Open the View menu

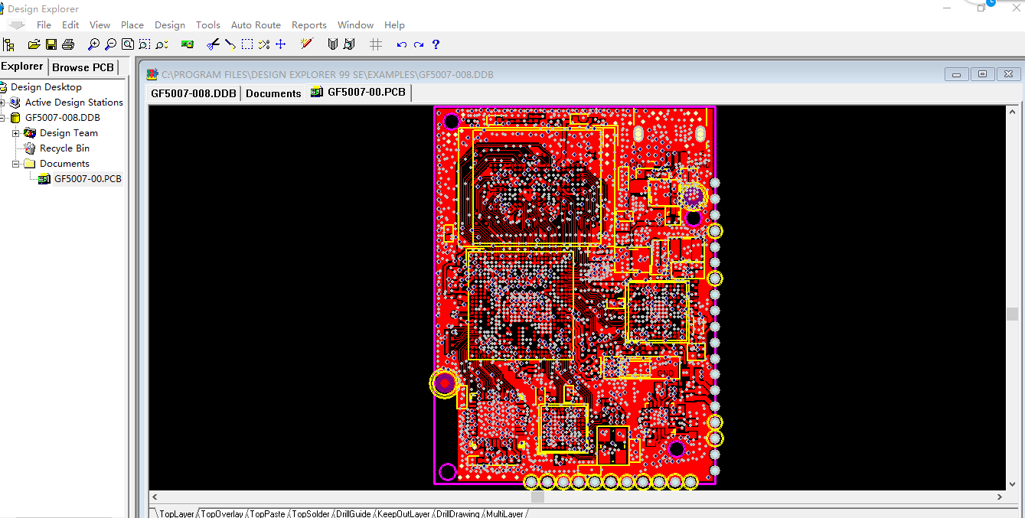pyautogui.click(x=100, y=25)
